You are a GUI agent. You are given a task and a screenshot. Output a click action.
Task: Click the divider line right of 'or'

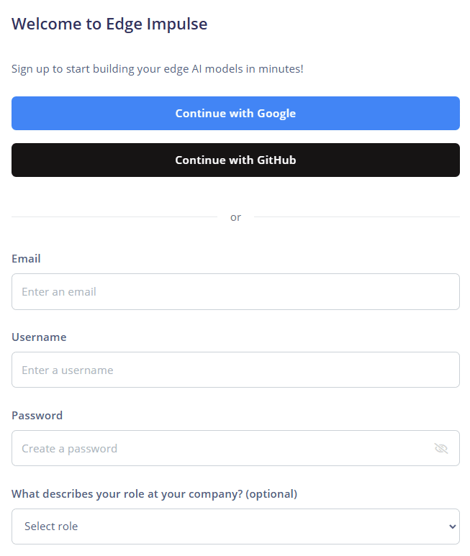(356, 217)
